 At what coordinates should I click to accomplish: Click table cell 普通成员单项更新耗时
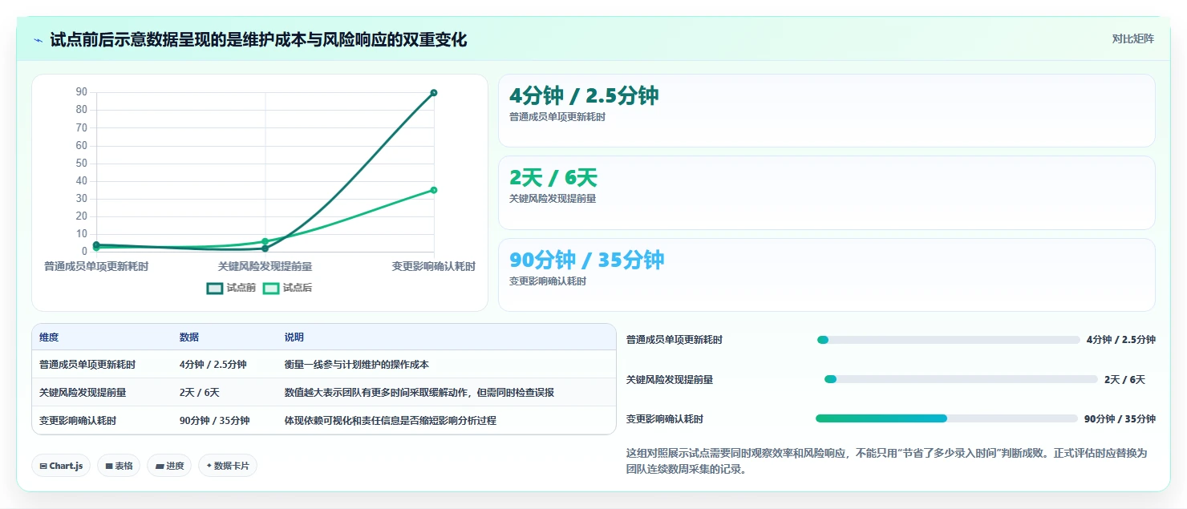(x=87, y=365)
